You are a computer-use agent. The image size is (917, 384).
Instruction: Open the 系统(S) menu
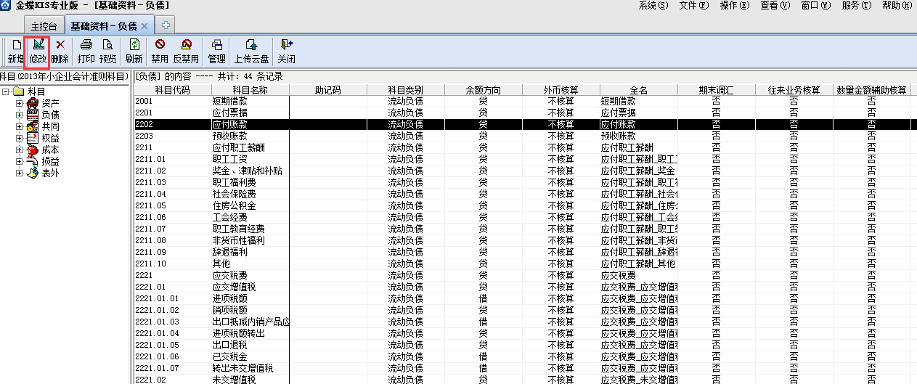click(653, 6)
